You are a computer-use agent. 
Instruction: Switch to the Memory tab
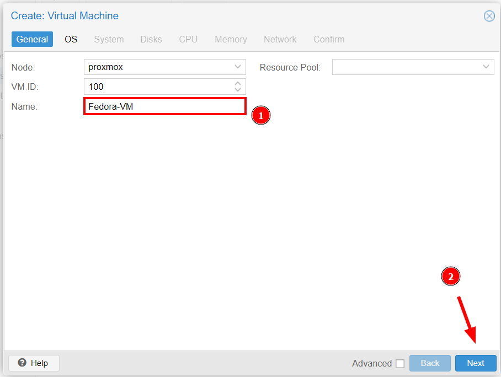pyautogui.click(x=231, y=39)
